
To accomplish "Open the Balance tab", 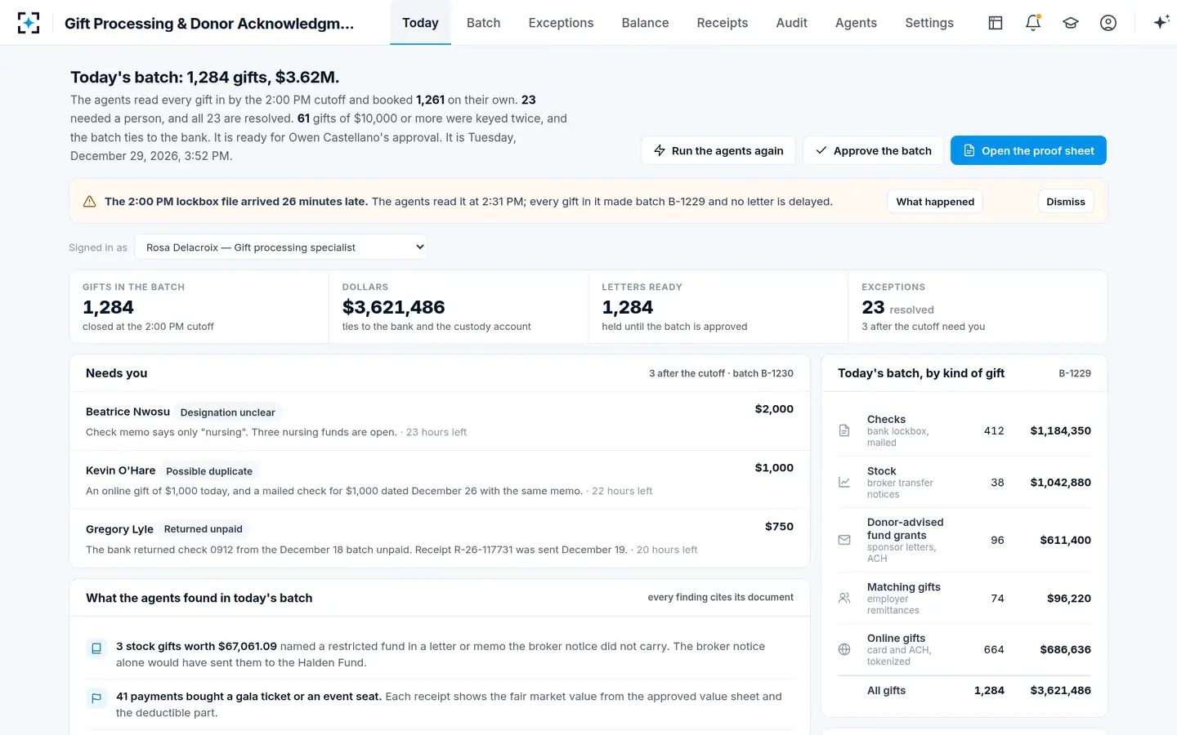I will click(645, 23).
